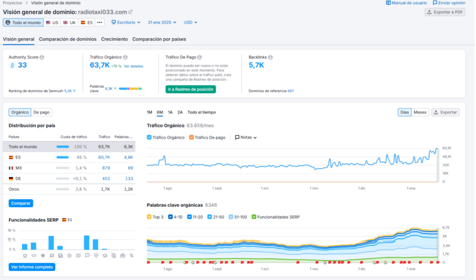476x280 pixels.
Task: Click the keyword distribution color bar
Action: [130, 89]
